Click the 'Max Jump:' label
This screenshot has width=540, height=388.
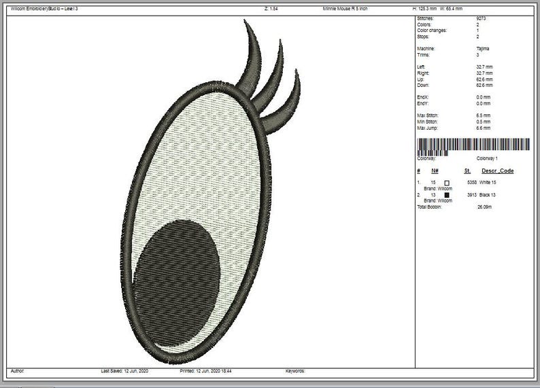coord(427,128)
